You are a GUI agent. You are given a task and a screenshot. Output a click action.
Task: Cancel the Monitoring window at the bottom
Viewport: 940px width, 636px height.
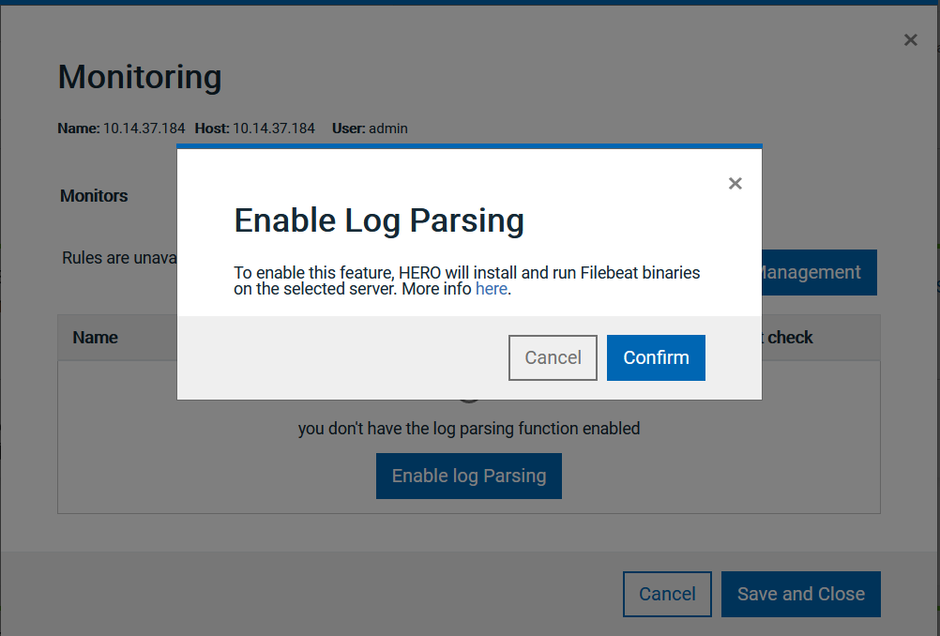click(x=667, y=594)
